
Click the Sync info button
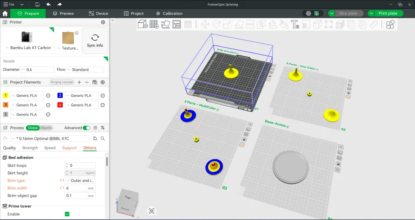point(95,41)
